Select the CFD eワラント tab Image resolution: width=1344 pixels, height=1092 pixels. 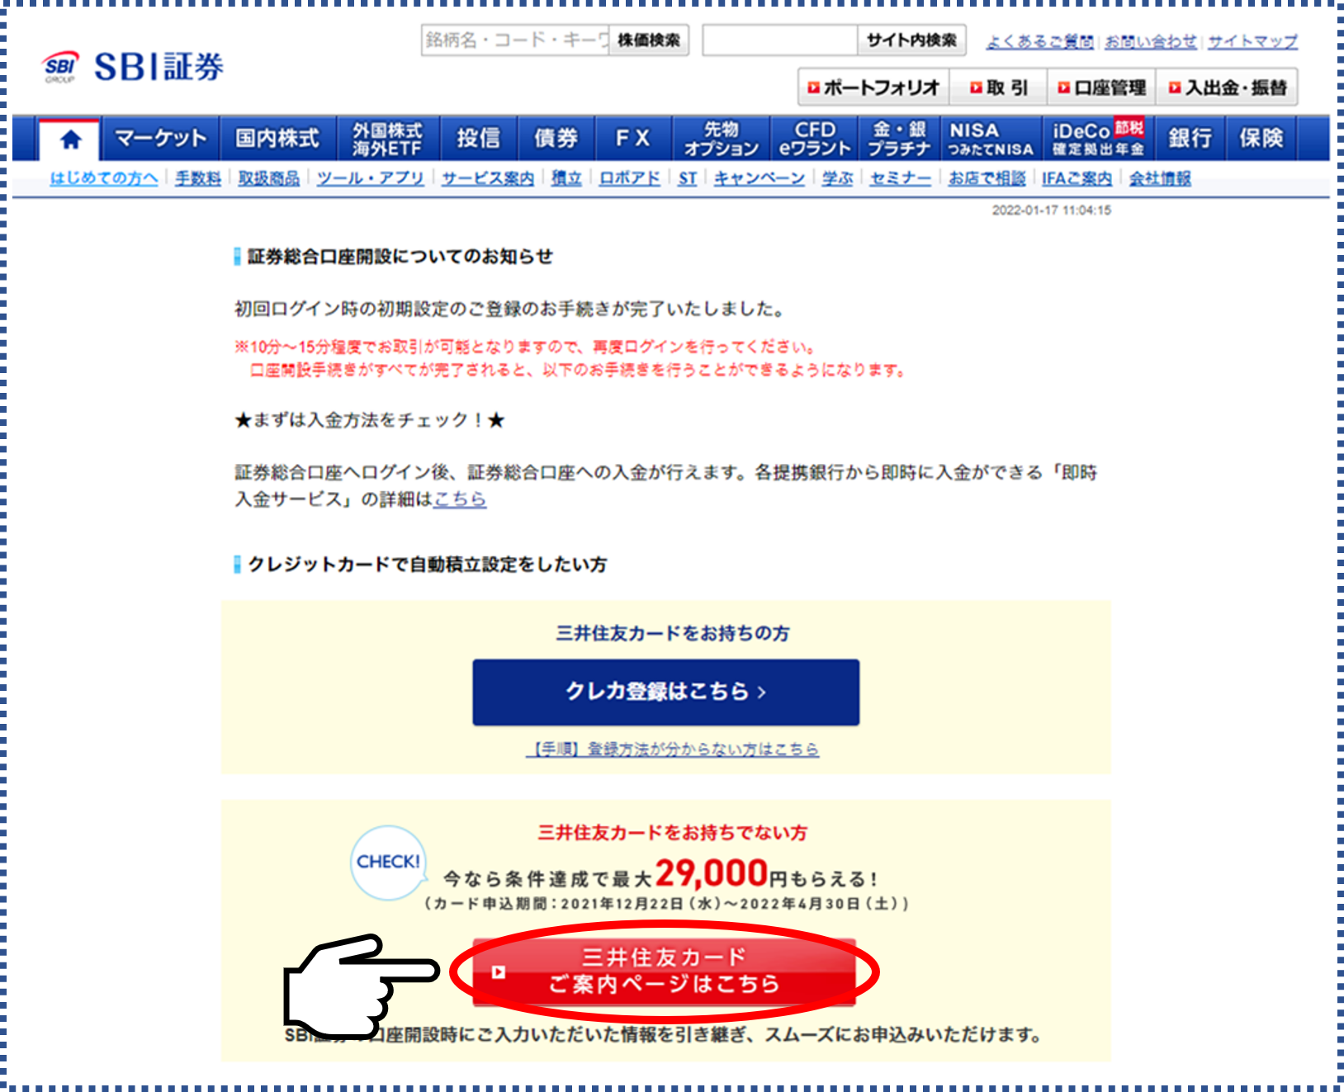[815, 139]
